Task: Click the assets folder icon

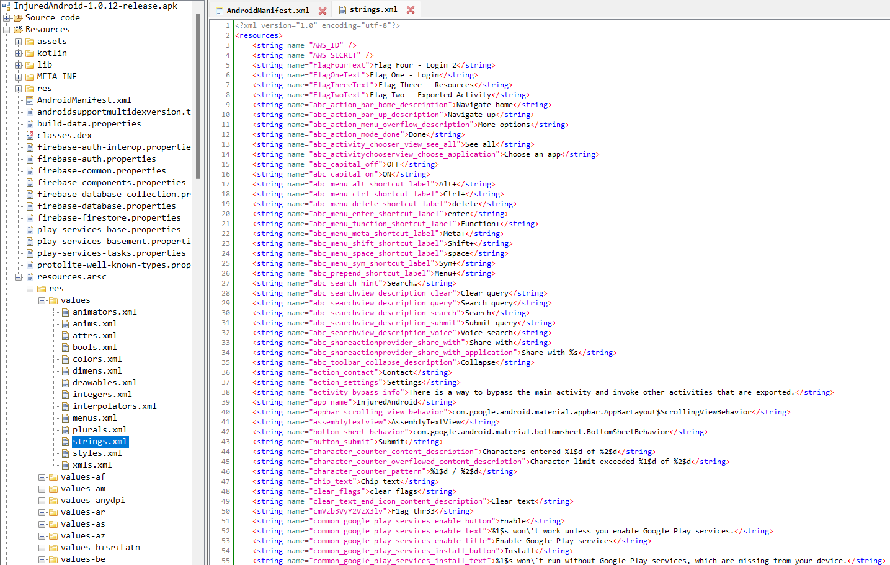Action: pyautogui.click(x=29, y=41)
